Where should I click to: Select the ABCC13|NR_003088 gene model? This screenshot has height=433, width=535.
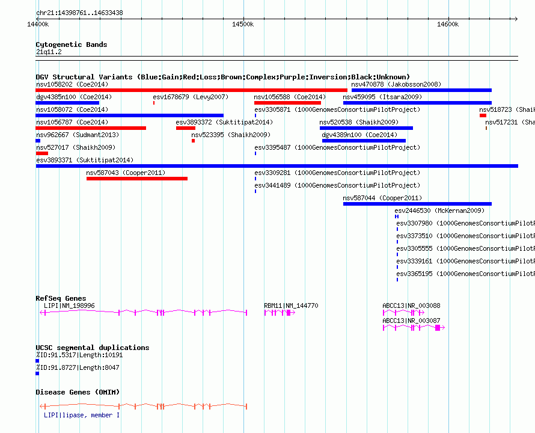click(403, 313)
